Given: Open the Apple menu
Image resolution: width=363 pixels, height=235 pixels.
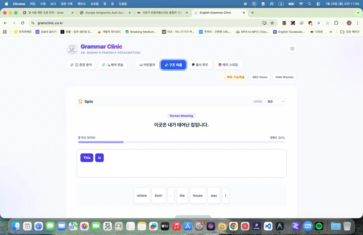Looking at the screenshot, I should click(x=6, y=4).
